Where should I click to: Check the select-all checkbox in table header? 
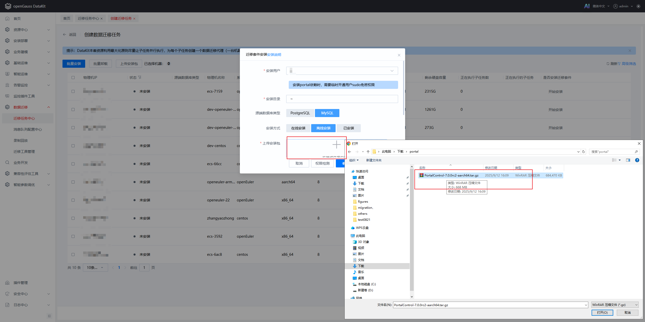click(73, 78)
